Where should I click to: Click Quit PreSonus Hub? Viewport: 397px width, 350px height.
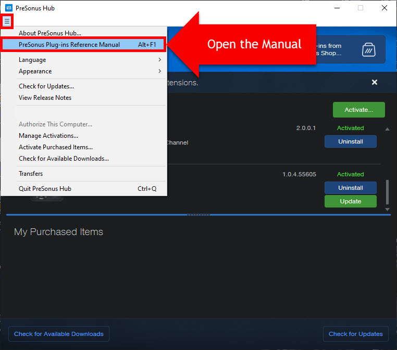pos(45,189)
